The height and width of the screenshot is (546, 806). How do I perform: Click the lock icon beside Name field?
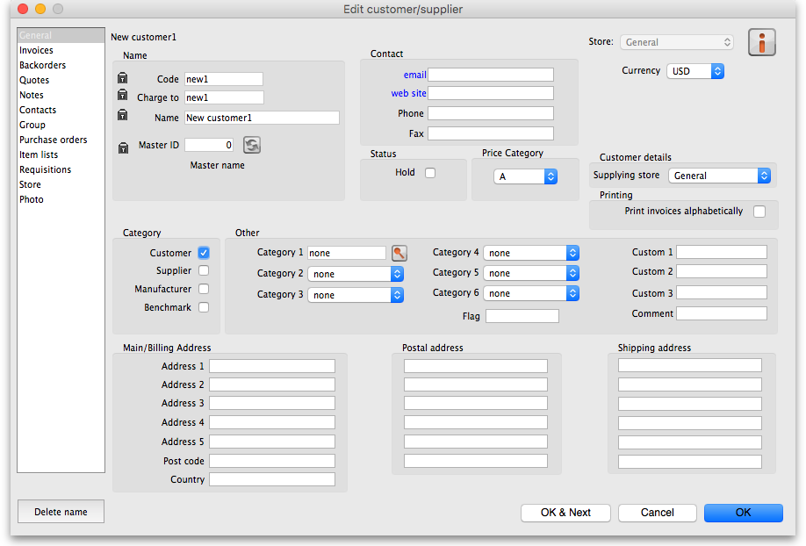point(123,116)
